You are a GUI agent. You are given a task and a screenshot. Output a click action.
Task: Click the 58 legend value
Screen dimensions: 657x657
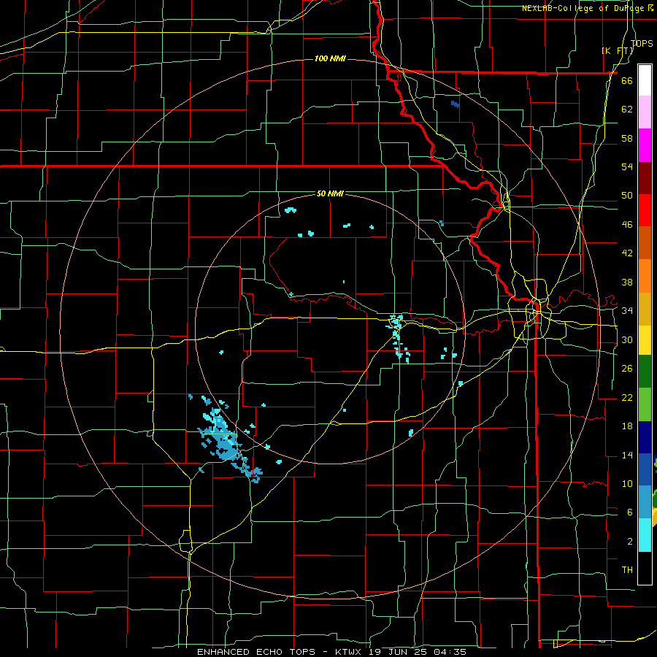pos(627,138)
